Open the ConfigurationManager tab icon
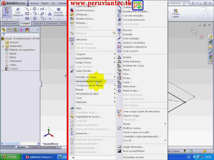 15,30
